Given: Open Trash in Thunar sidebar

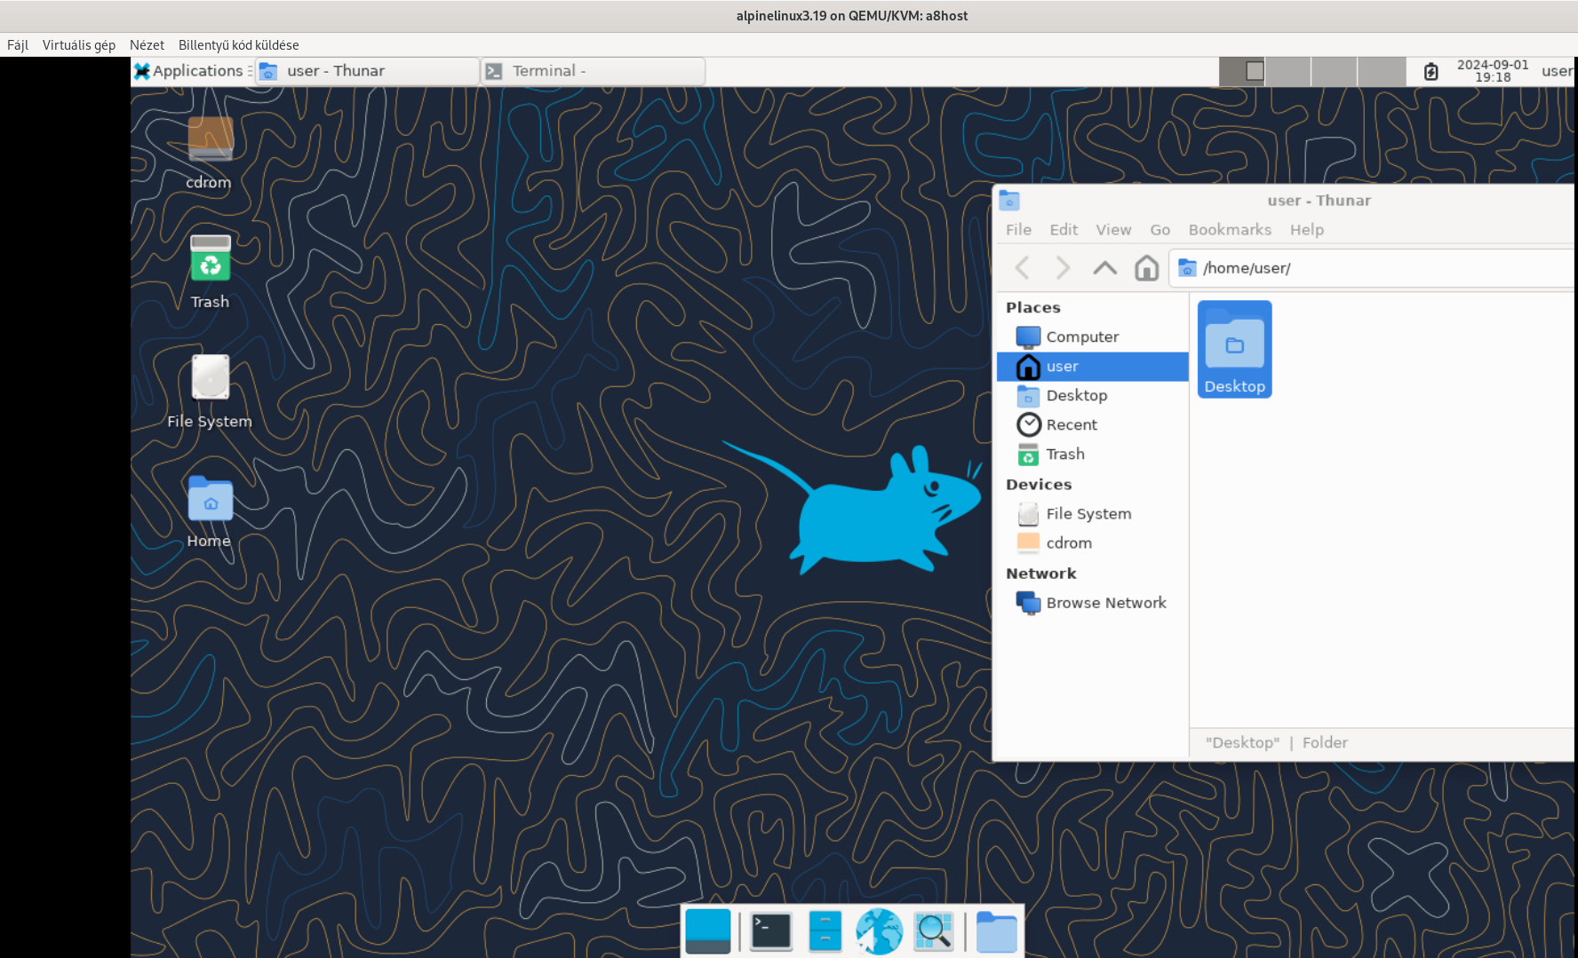Looking at the screenshot, I should coord(1092,454).
